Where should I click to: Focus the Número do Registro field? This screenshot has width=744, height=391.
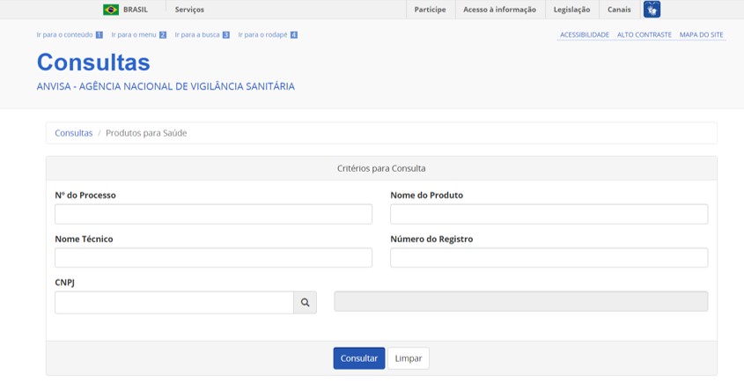(x=549, y=258)
